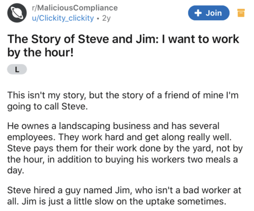Click the title line "by the hour!"
The width and height of the screenshot is (254, 211).
[41, 52]
